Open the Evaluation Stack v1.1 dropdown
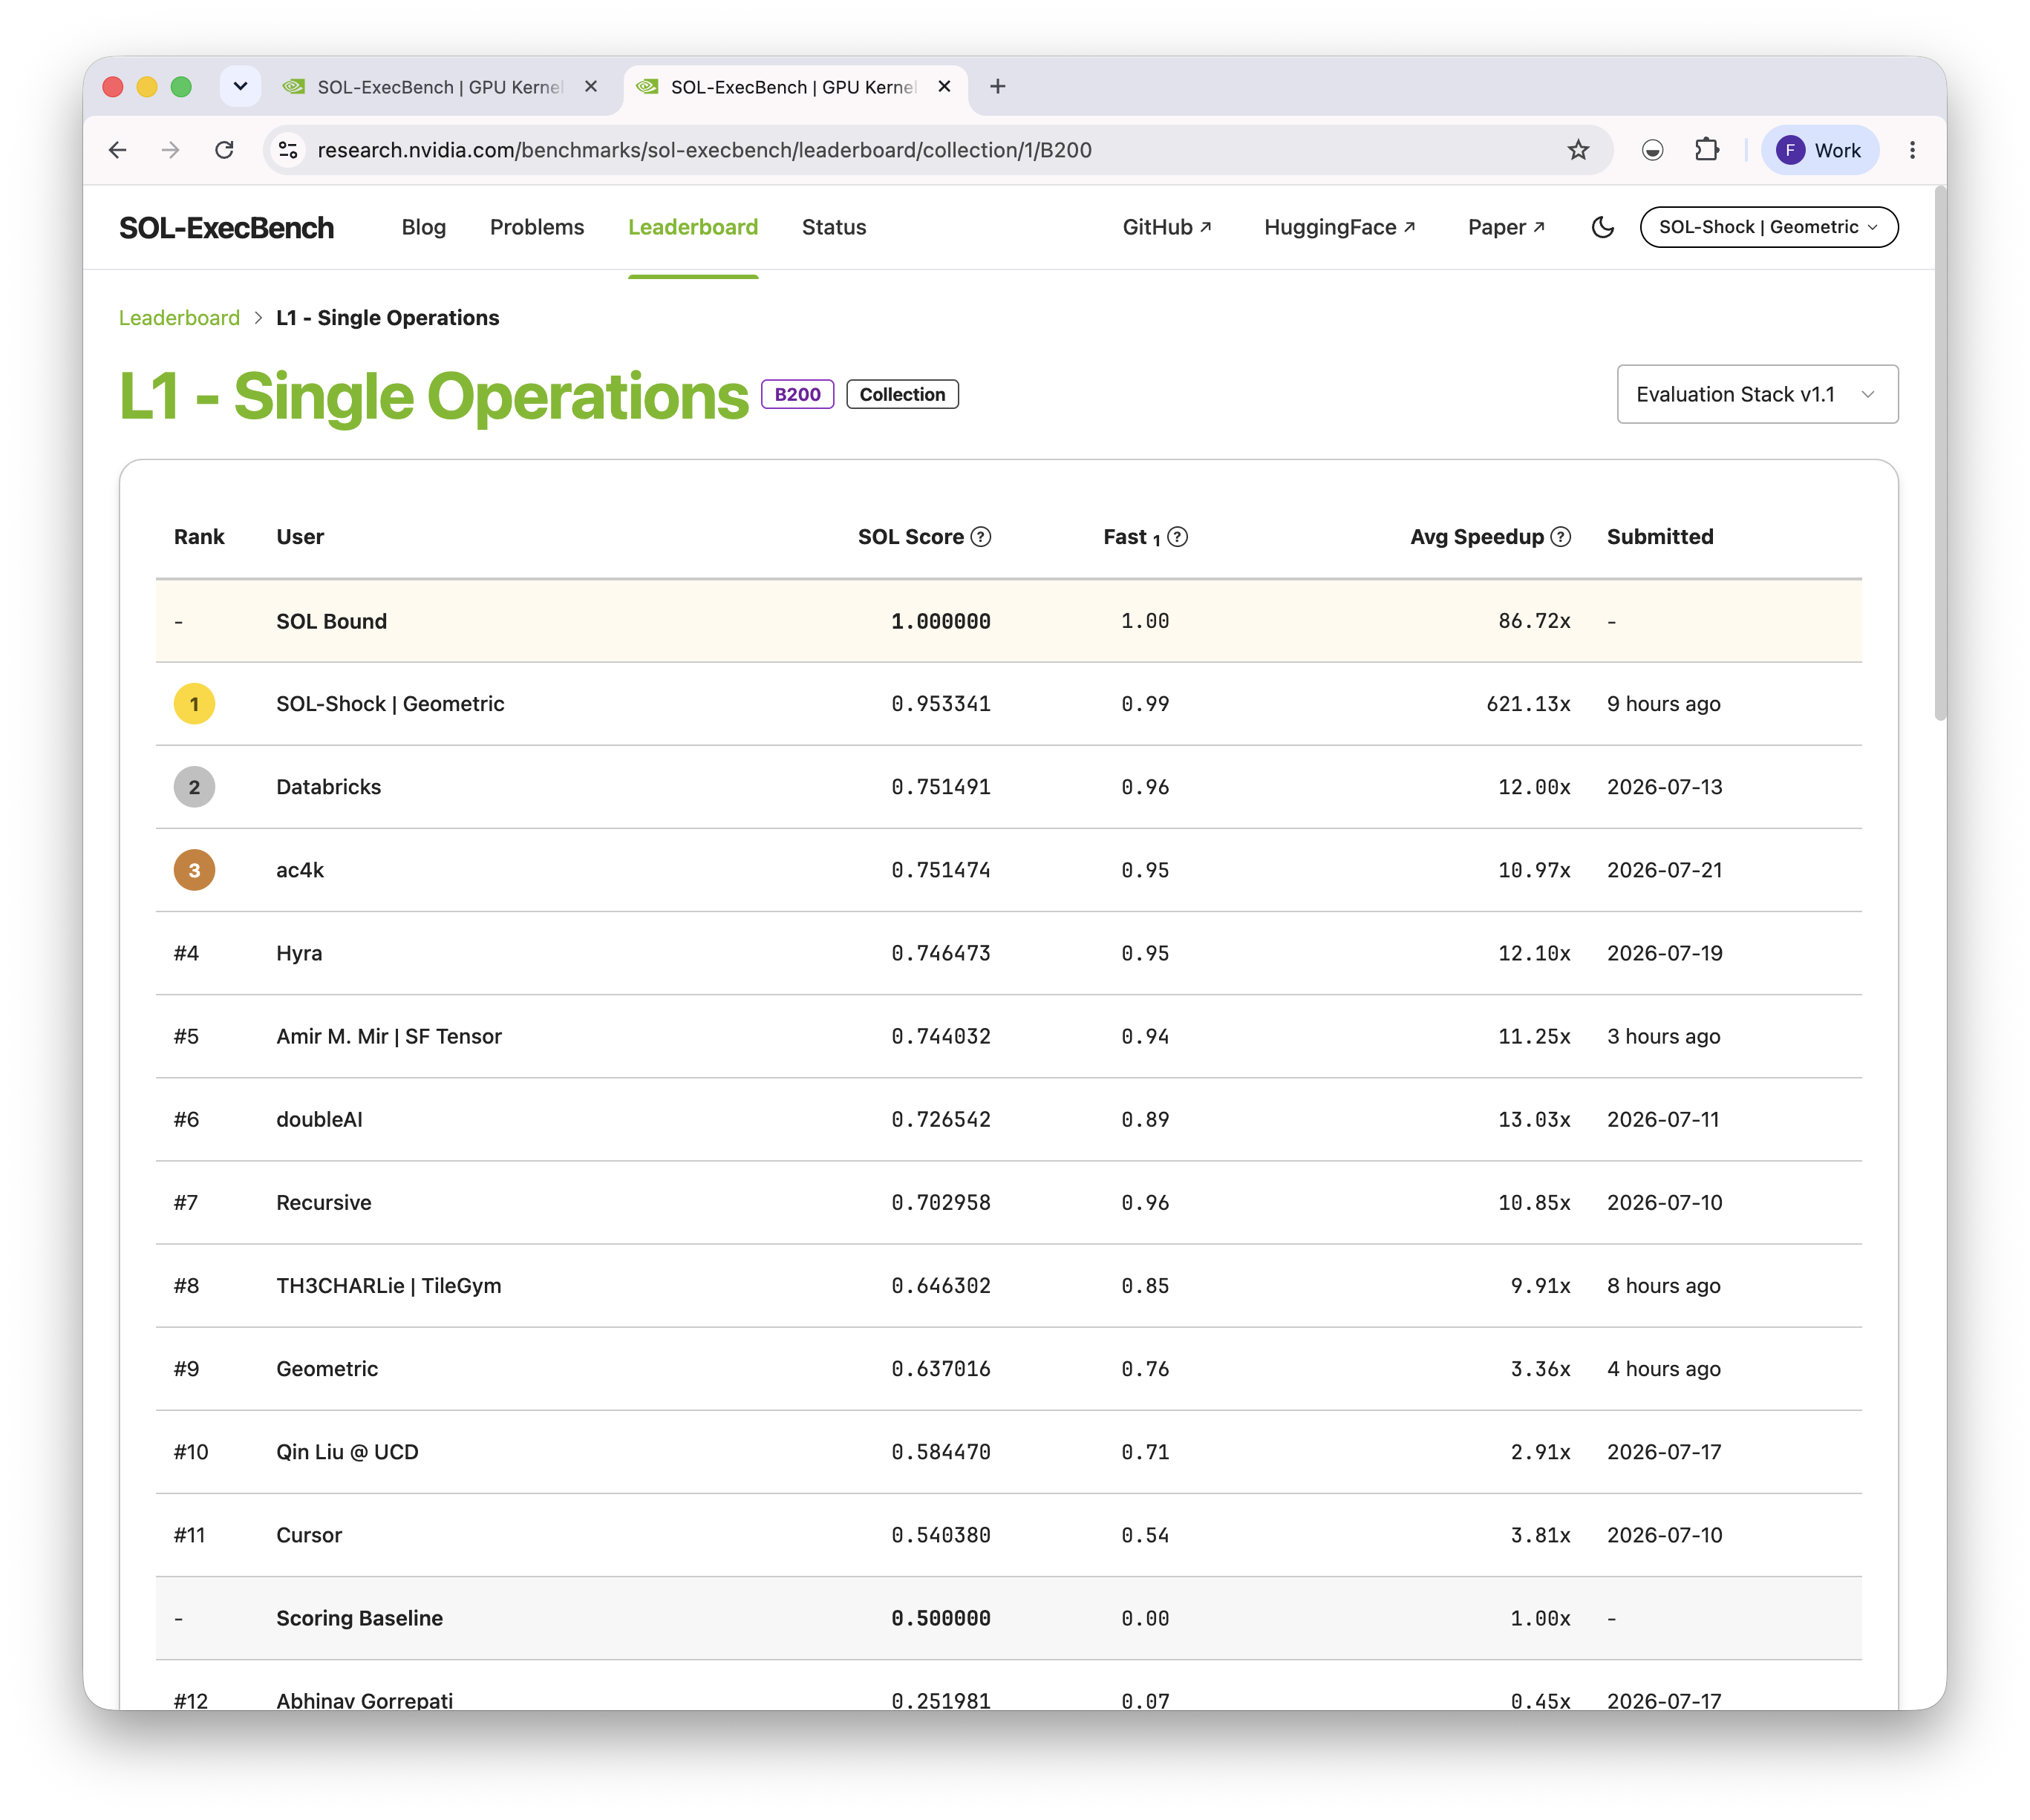This screenshot has width=2030, height=1820. 1757,394
